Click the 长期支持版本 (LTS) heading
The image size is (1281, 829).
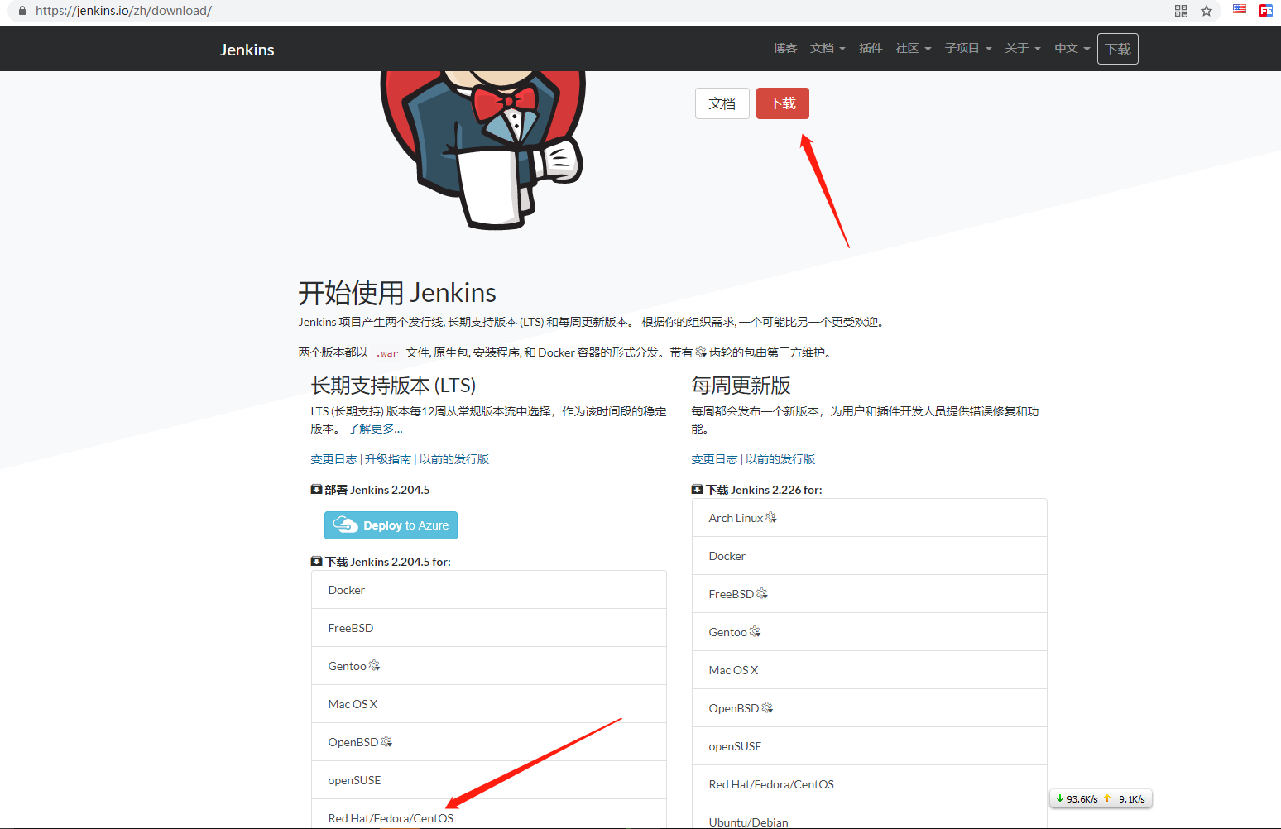(393, 386)
